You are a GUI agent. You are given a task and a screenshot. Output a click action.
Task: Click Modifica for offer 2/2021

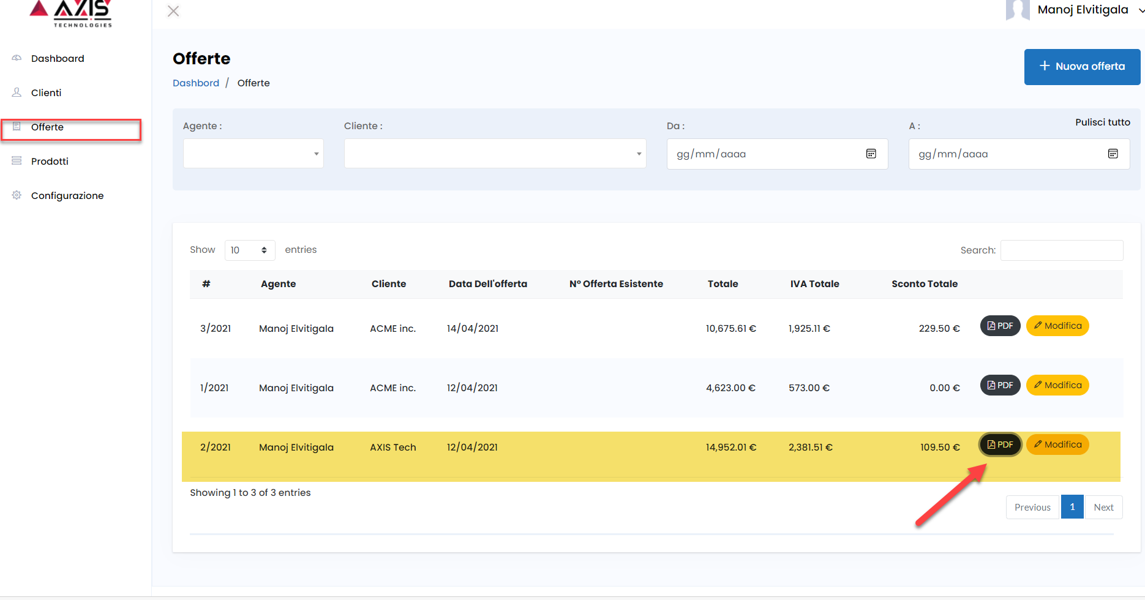pos(1057,444)
